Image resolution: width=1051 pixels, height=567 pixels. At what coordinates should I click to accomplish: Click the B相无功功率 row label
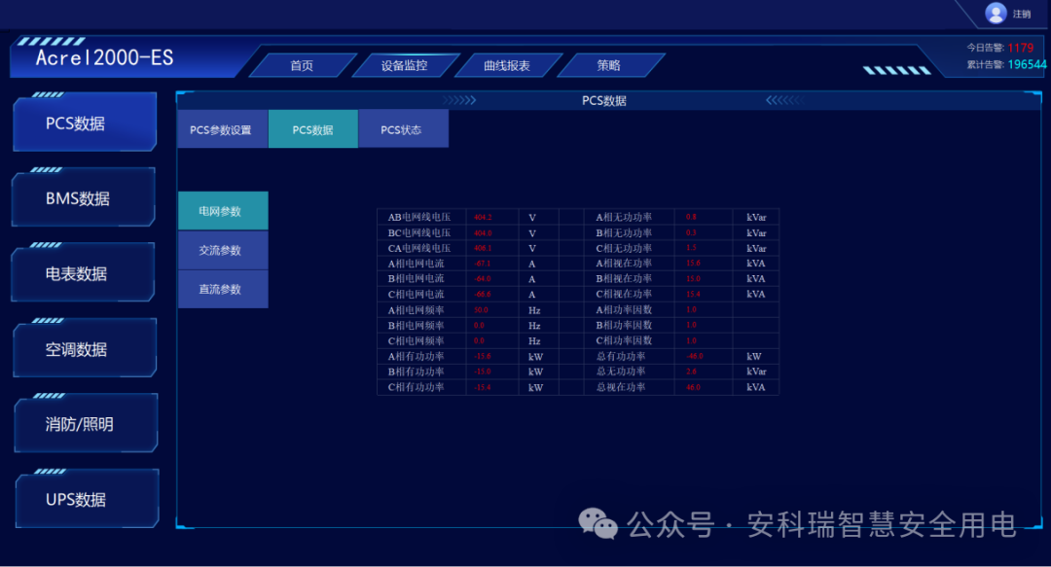[624, 233]
